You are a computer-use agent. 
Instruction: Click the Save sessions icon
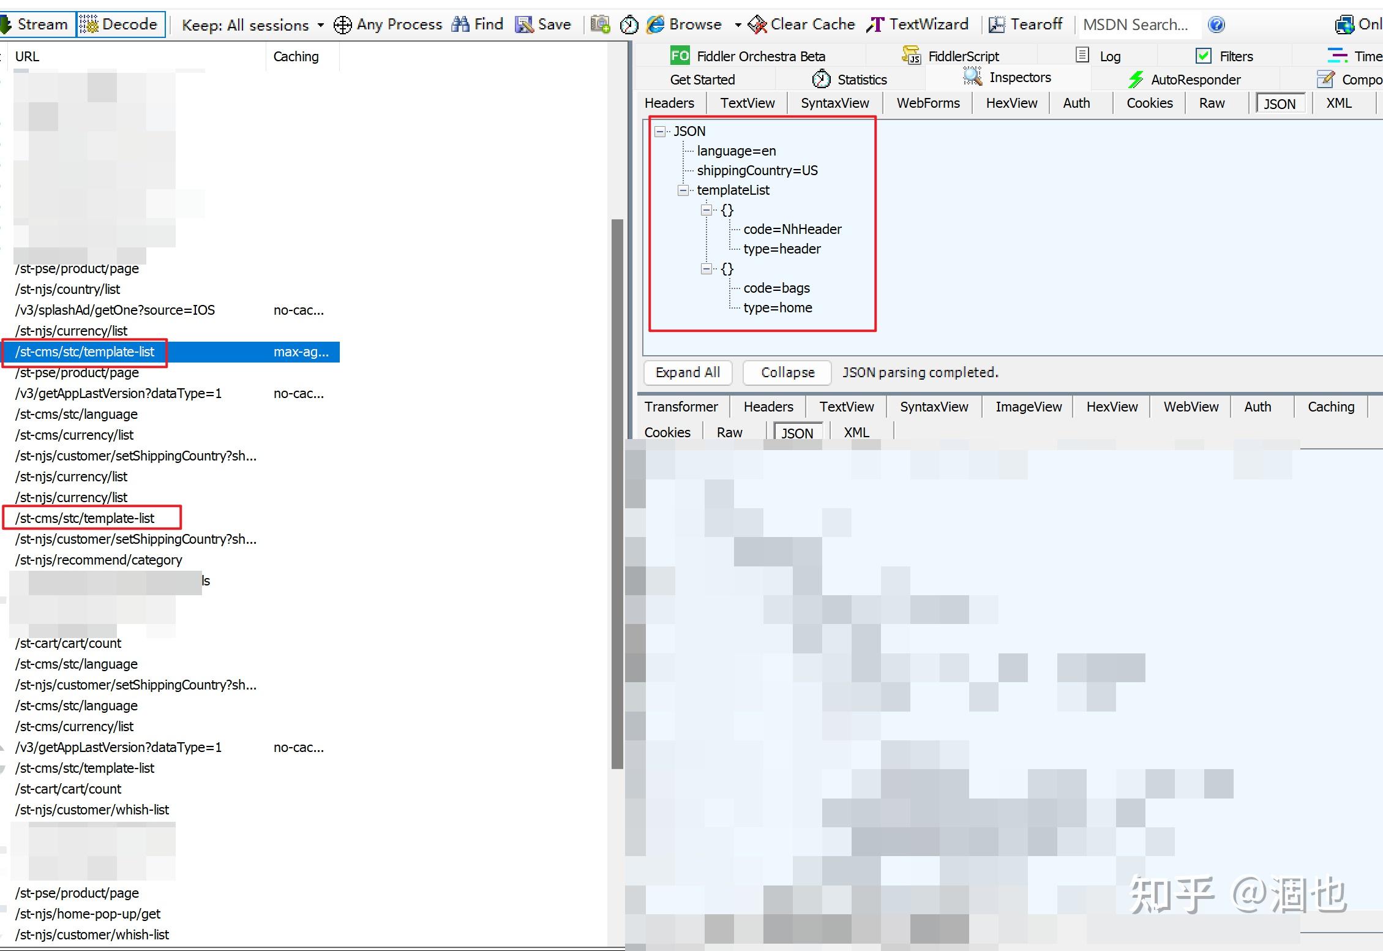pyautogui.click(x=524, y=24)
